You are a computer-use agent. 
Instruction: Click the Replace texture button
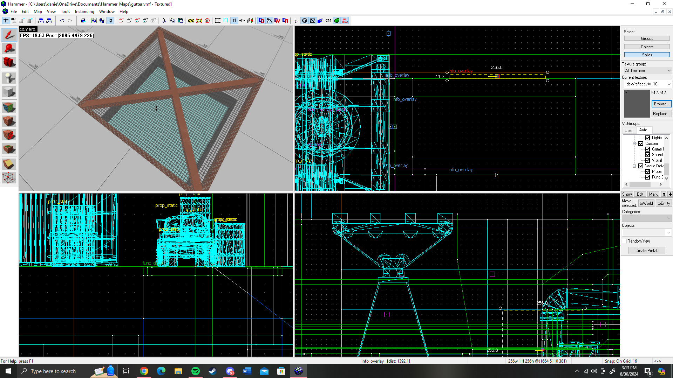661,114
